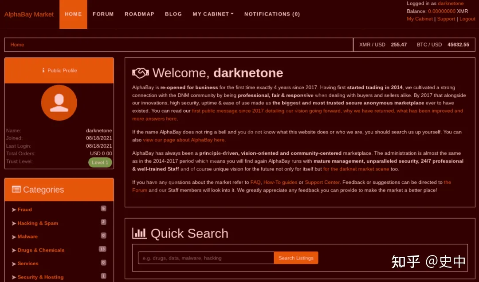479x282 pixels.
Task: Focus the Quick Search text field
Action: [206, 258]
